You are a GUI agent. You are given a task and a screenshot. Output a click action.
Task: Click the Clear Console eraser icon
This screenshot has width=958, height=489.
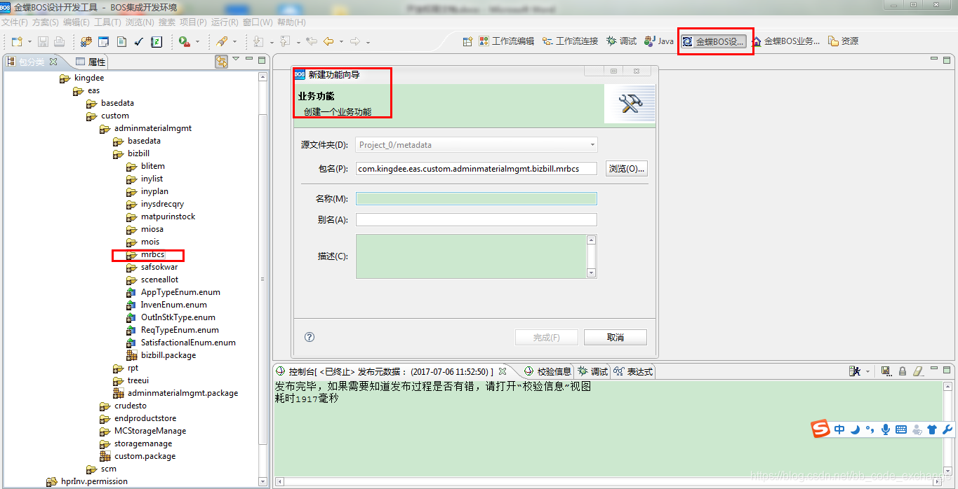point(918,371)
